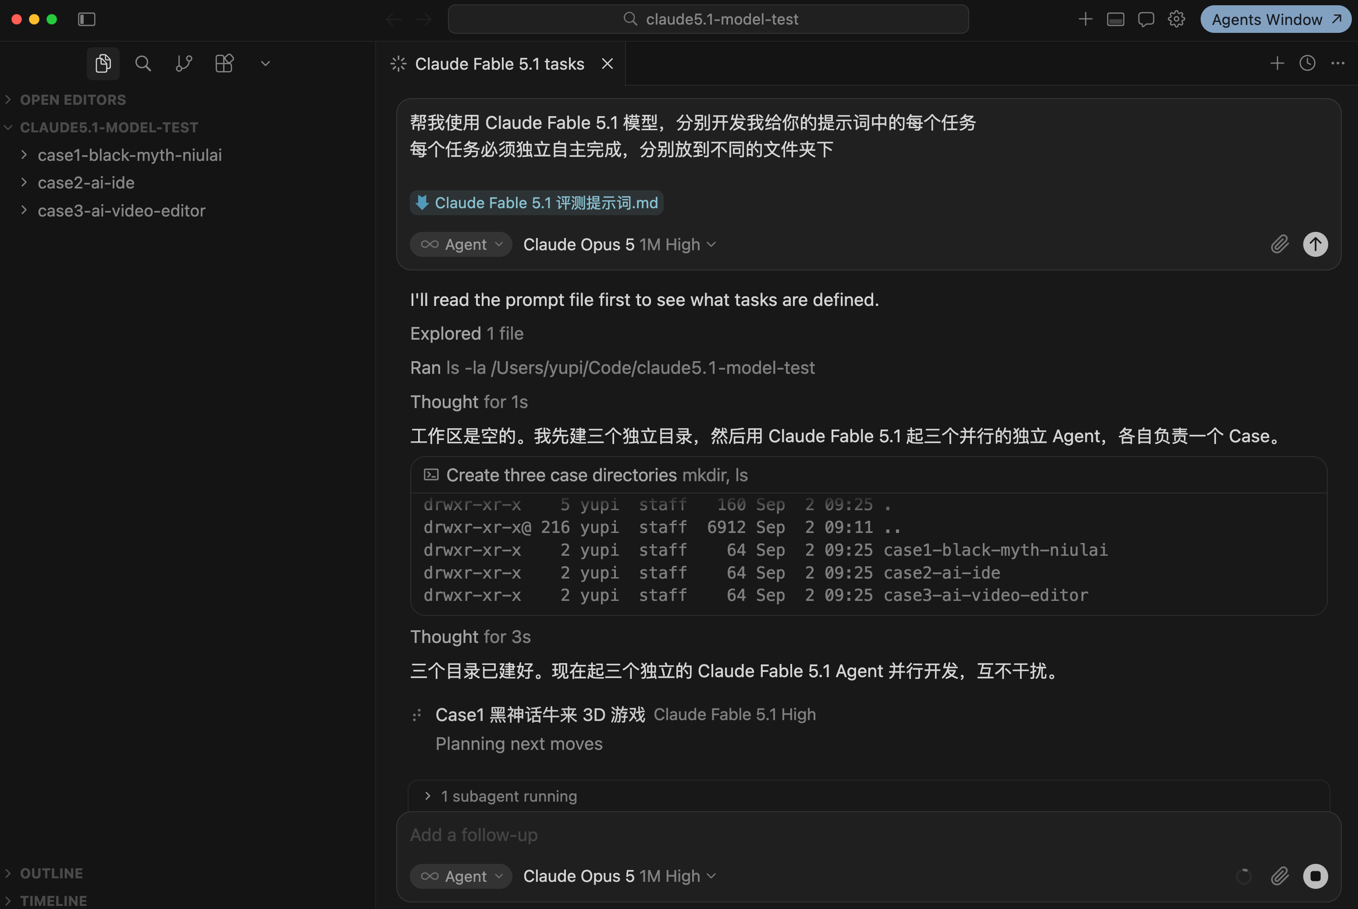Click the Agents Window button
1358x909 pixels.
pyautogui.click(x=1275, y=19)
